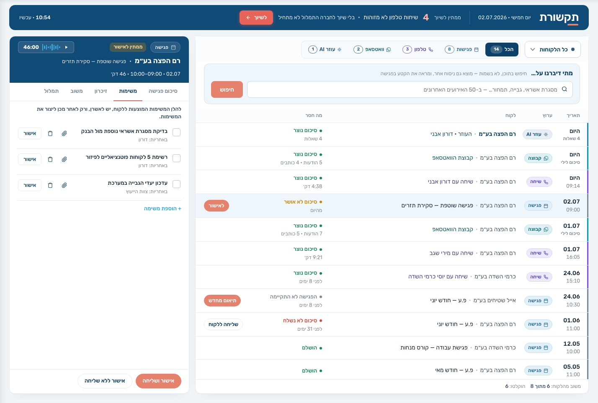Click the audio waveform in recording player

point(51,47)
